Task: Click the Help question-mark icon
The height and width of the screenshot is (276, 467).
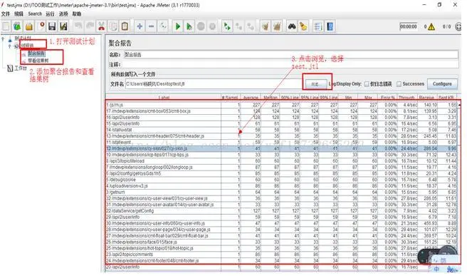Action: click(x=330, y=26)
